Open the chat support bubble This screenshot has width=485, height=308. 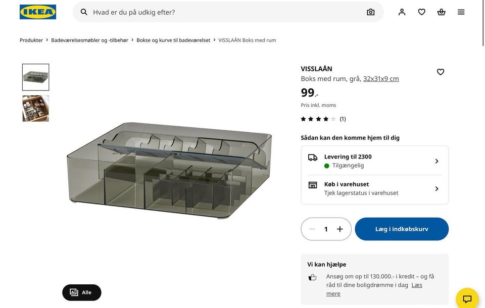(467, 298)
